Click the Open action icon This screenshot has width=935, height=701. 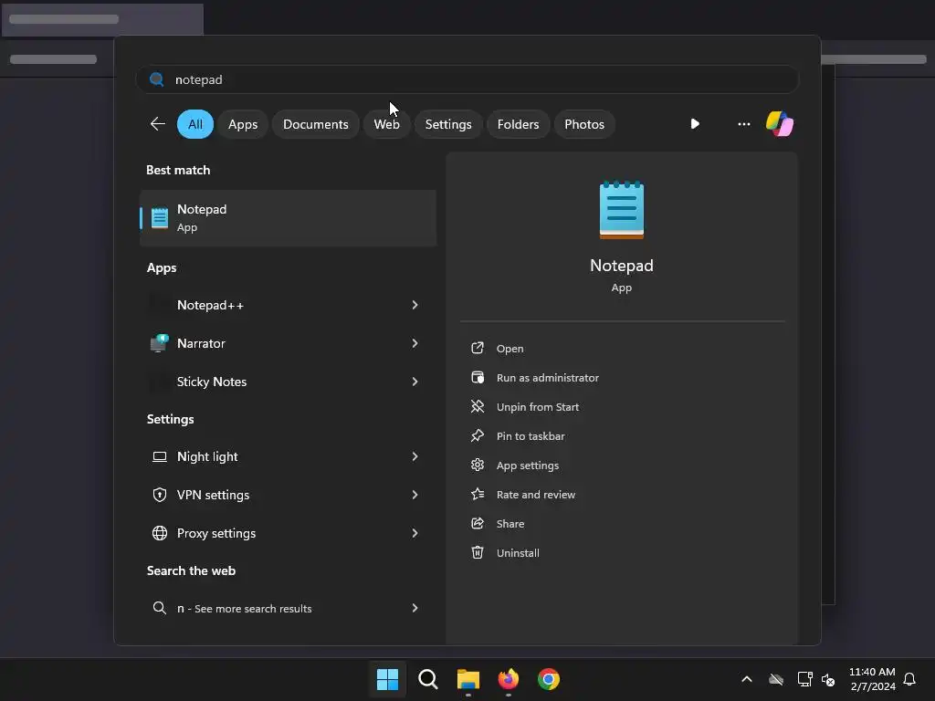477,348
